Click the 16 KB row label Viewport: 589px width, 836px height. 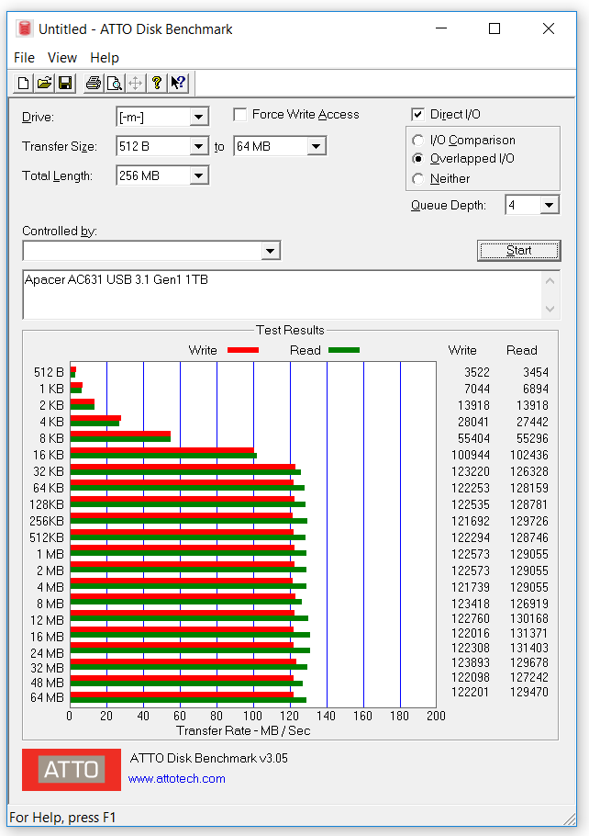pyautogui.click(x=49, y=455)
